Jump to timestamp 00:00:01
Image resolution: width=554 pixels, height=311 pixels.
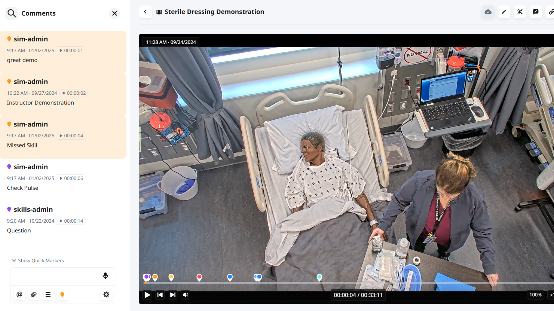click(x=71, y=50)
